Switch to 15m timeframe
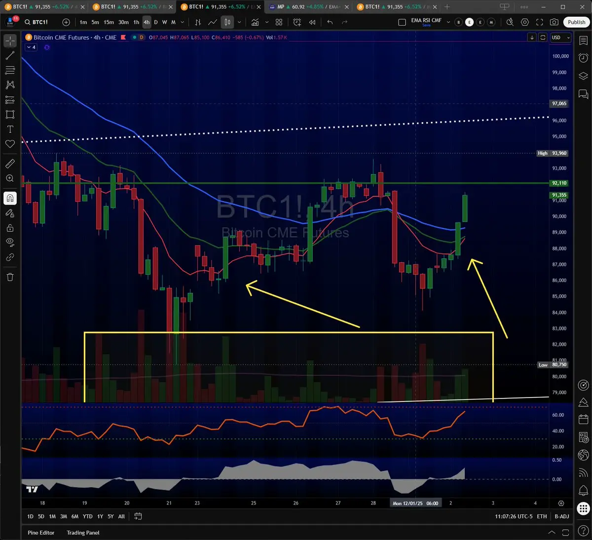Screen dimensions: 592x540 109,22
